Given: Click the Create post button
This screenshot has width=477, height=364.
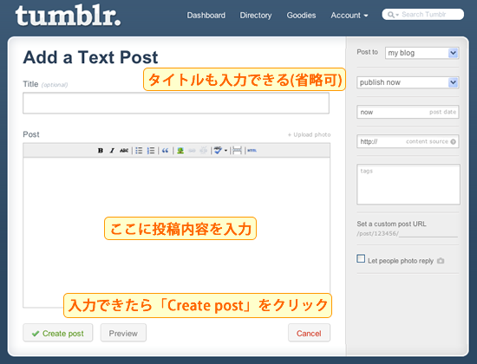Looking at the screenshot, I should click(x=58, y=333).
